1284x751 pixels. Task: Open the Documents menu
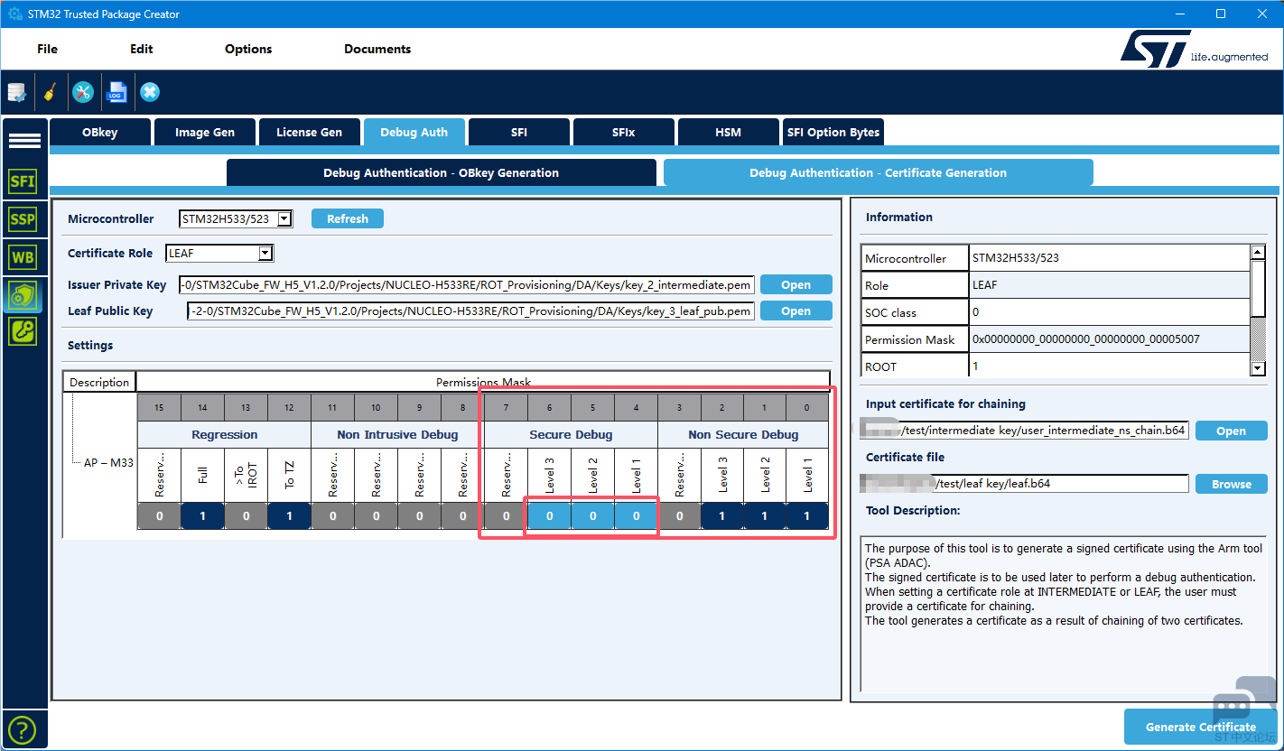pyautogui.click(x=377, y=49)
